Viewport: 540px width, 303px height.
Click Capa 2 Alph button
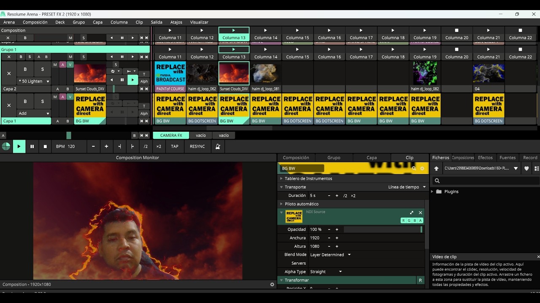(x=144, y=82)
